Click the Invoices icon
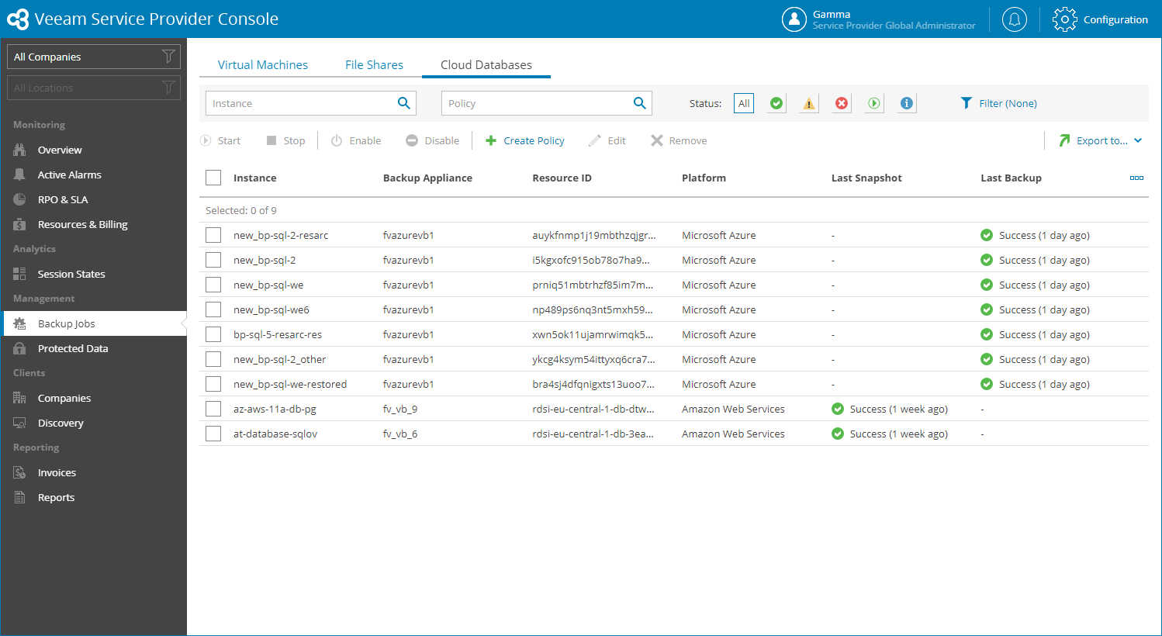Screen dimensions: 1162x636 (19, 472)
